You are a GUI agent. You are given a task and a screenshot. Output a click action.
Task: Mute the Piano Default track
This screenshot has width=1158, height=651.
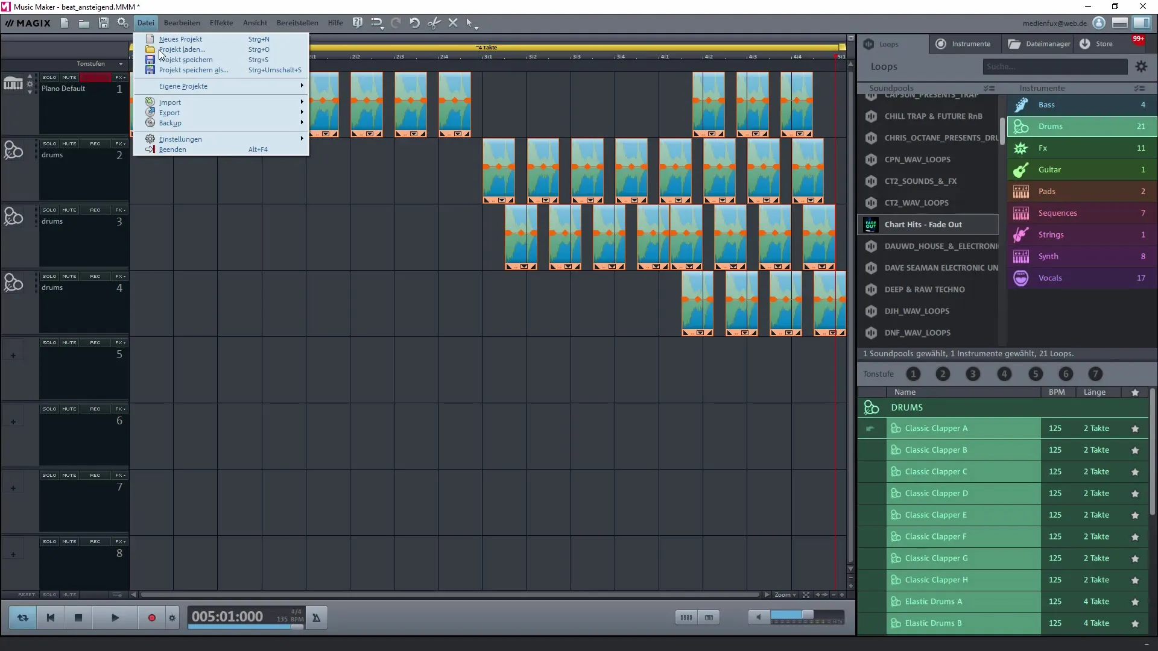click(69, 78)
